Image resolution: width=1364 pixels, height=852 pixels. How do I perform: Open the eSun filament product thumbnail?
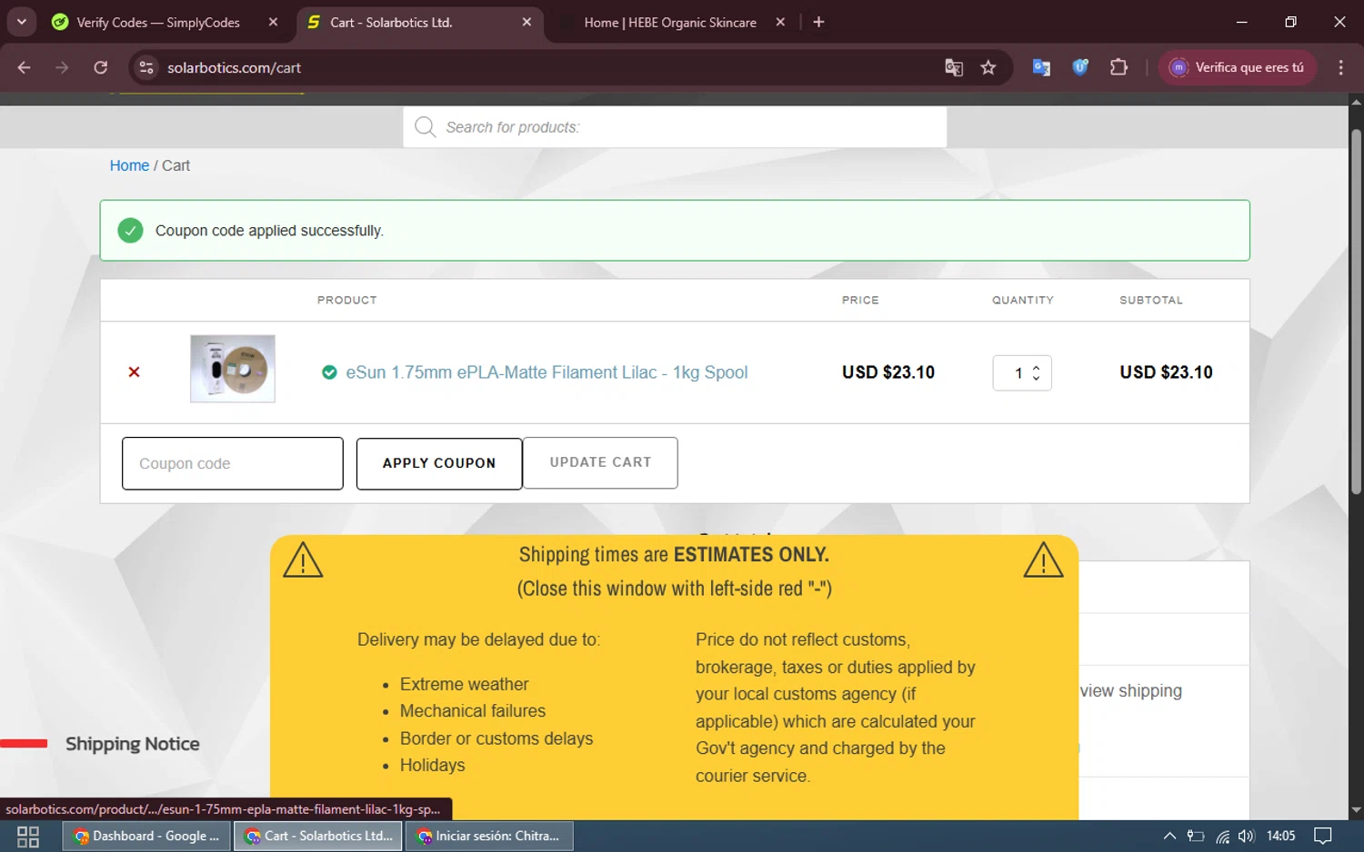233,369
